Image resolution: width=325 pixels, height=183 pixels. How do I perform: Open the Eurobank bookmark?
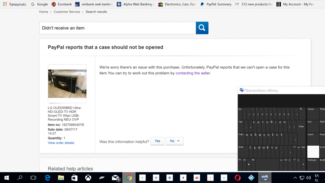tap(61, 4)
